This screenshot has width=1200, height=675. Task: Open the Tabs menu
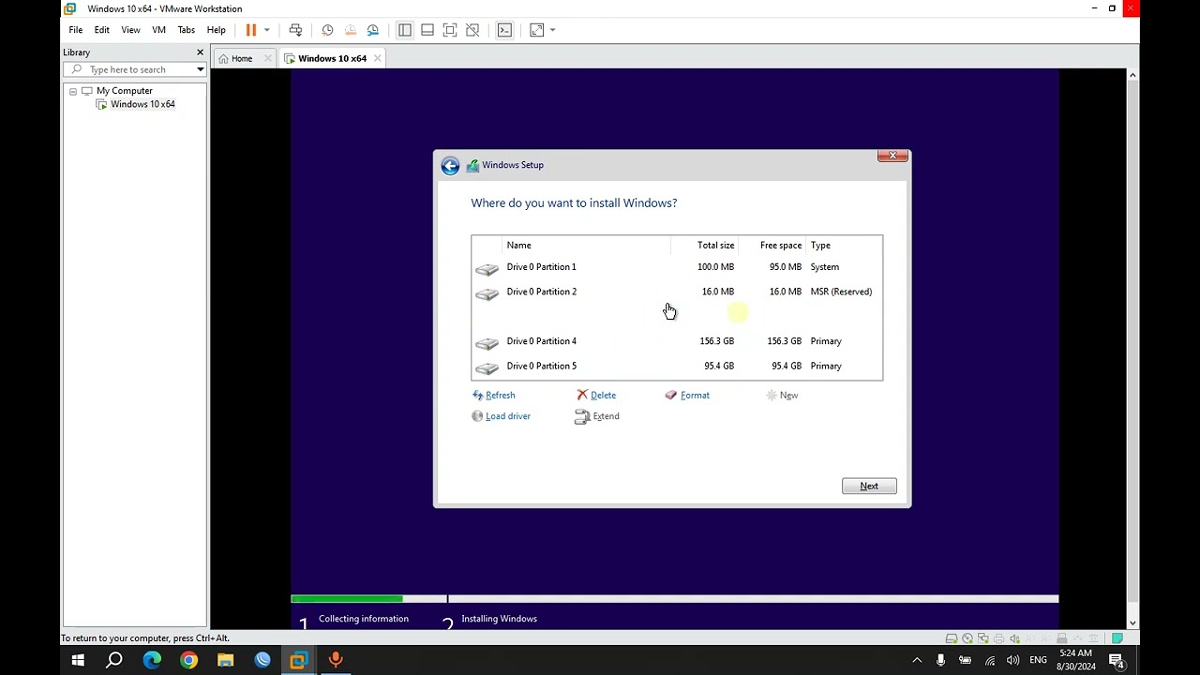pos(187,30)
